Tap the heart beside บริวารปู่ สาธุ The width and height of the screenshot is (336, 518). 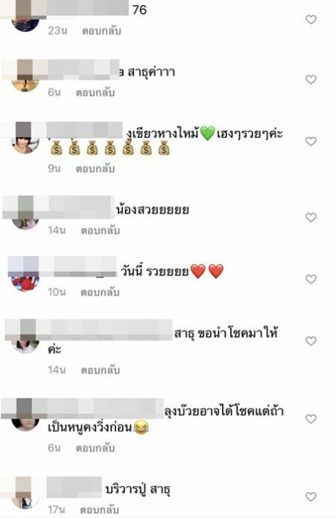point(311,497)
